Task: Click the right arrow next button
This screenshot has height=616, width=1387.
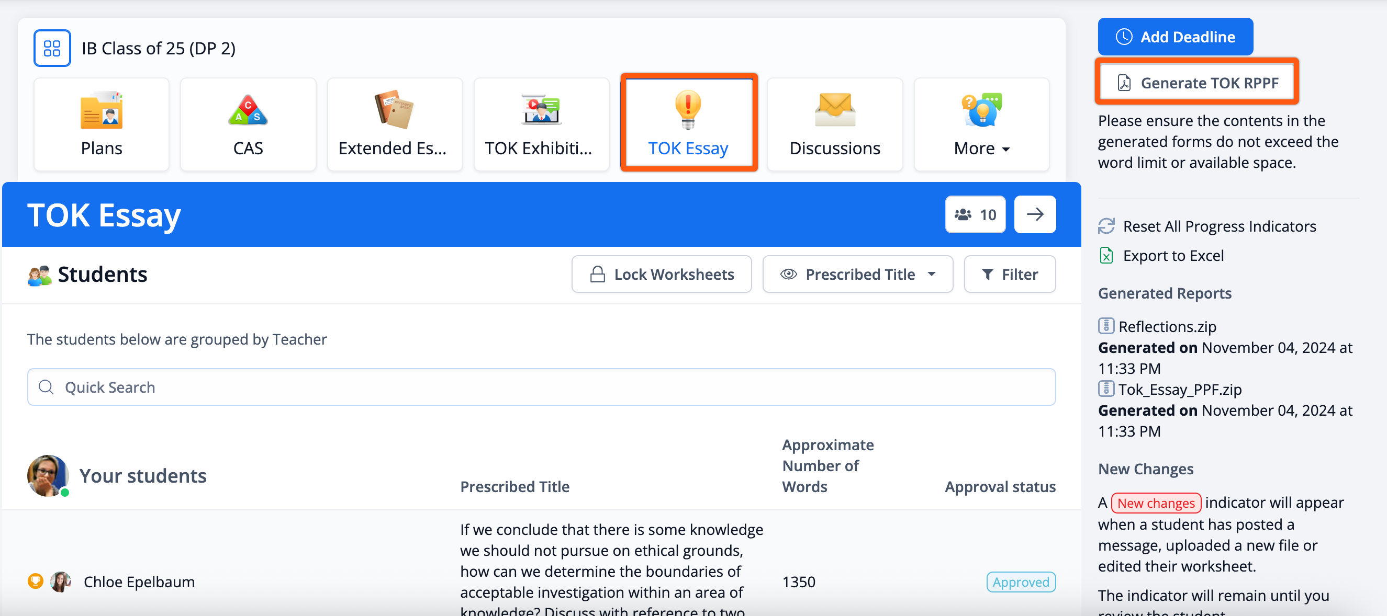Action: click(x=1034, y=214)
